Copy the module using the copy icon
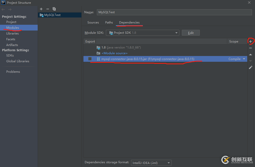Screen dimensions: 255x167 [x=54, y=9]
